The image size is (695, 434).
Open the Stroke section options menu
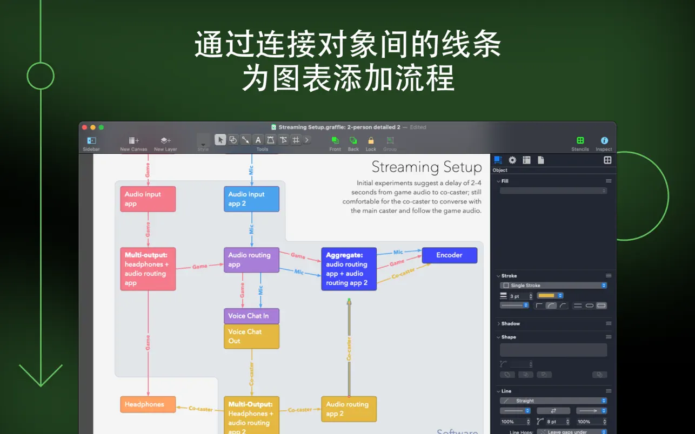609,276
